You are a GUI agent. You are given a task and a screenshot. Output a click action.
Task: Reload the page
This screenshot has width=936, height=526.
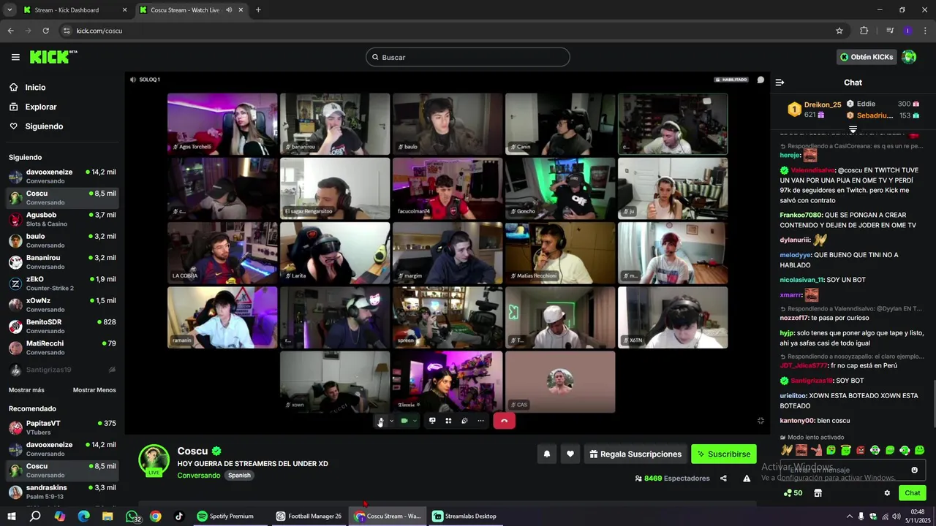(x=45, y=31)
